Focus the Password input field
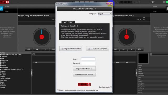The image size is (168, 95). (x=88, y=63)
